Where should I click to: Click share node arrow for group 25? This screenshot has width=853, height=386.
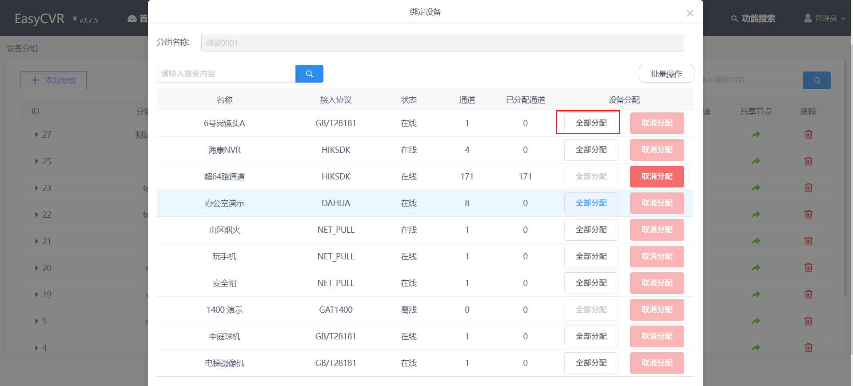click(x=756, y=161)
